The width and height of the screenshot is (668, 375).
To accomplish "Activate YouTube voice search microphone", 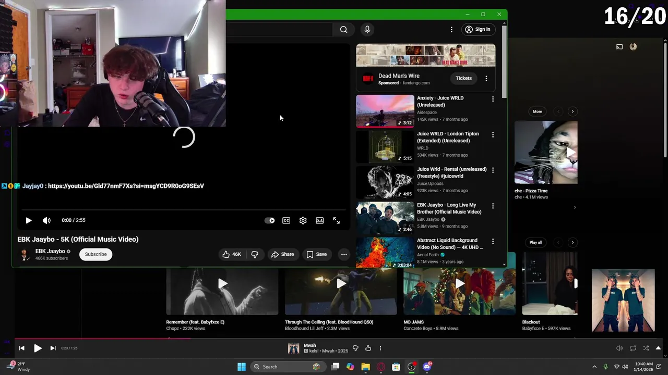I will click(x=367, y=30).
